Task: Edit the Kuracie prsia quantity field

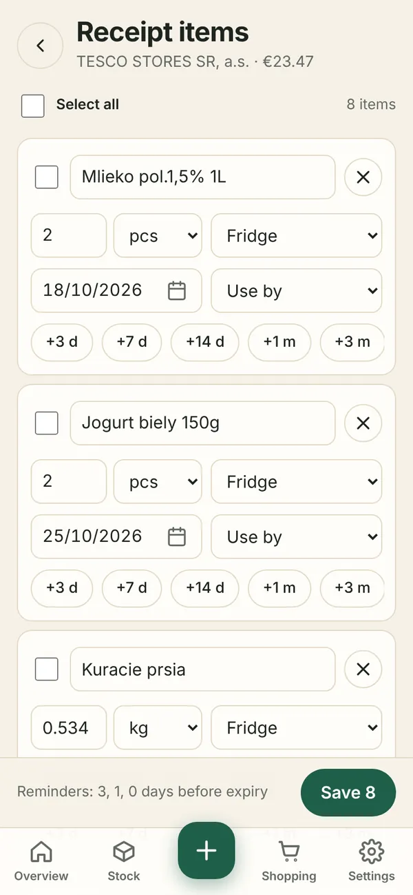Action: tap(69, 727)
